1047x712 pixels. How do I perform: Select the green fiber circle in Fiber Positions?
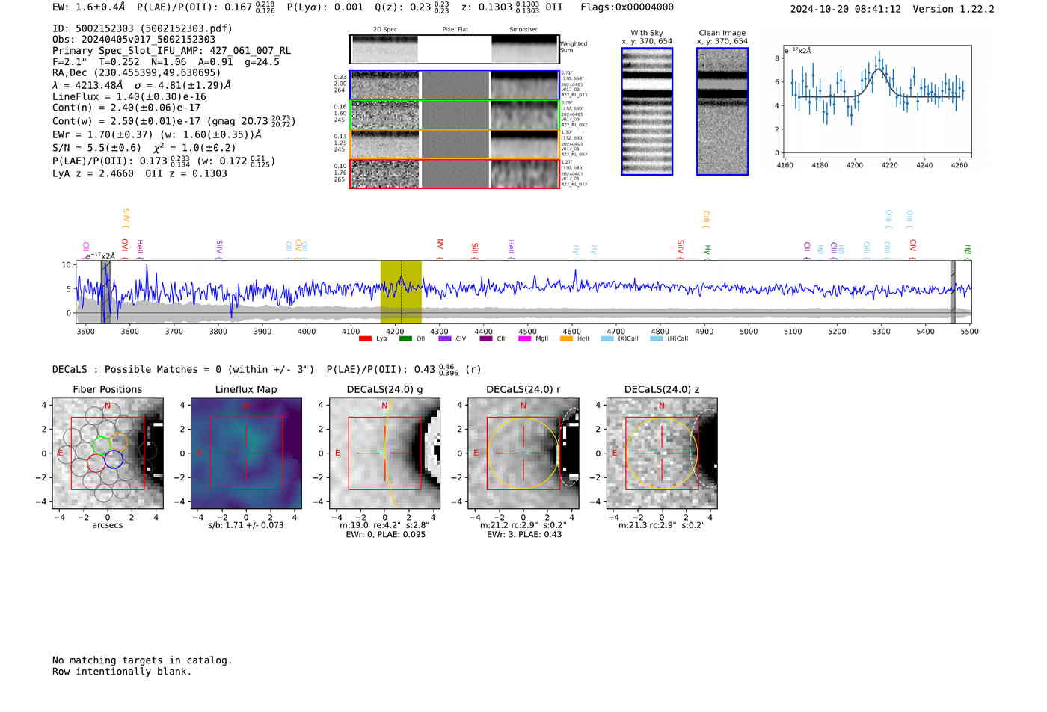pyautogui.click(x=101, y=445)
